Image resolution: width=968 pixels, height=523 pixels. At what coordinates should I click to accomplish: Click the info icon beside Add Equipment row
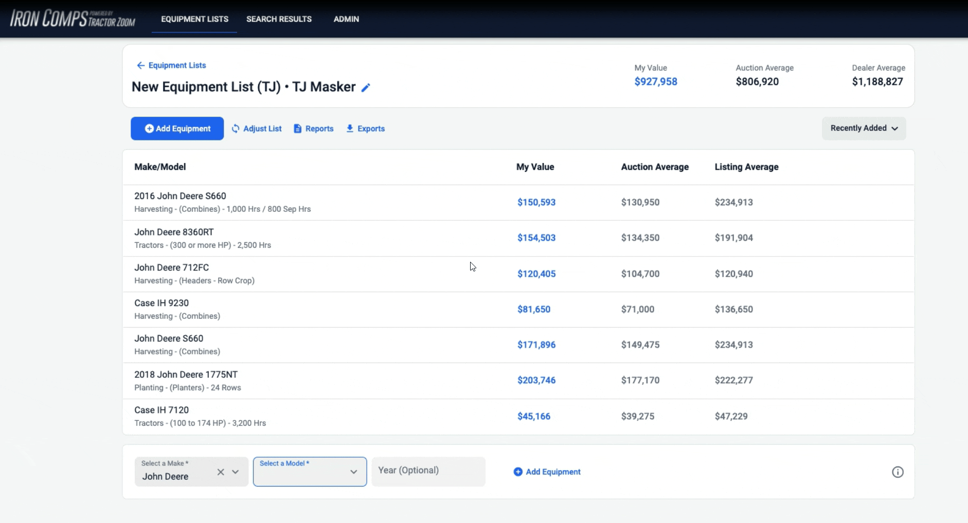pos(898,472)
